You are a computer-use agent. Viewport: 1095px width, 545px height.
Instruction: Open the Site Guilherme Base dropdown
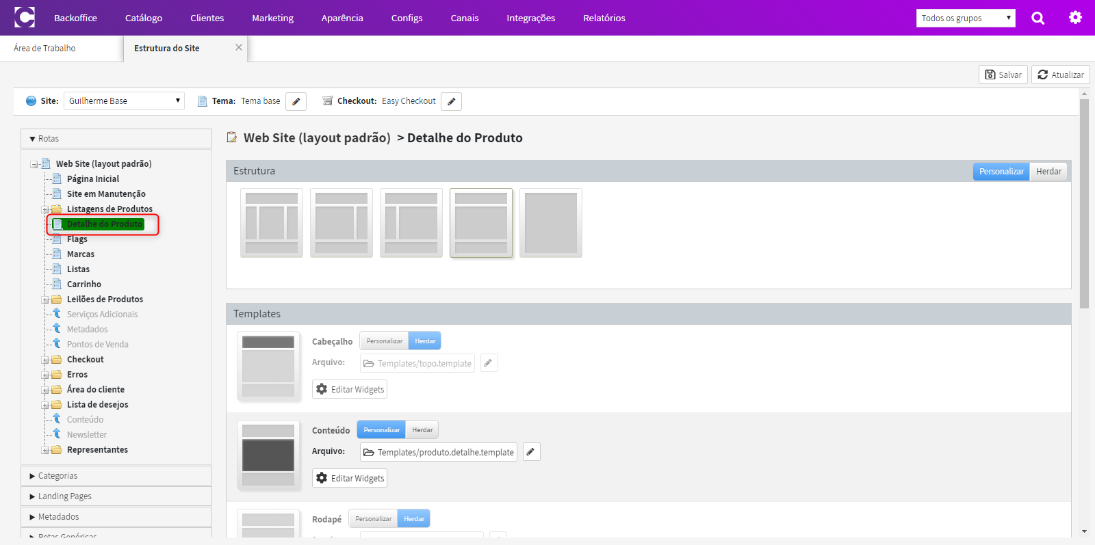pos(124,101)
